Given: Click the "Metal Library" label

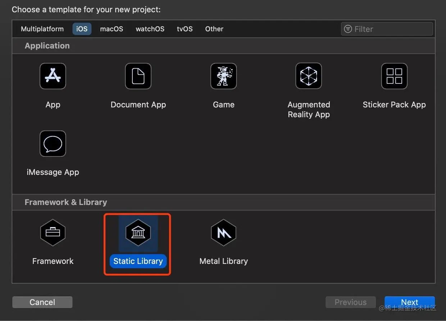Looking at the screenshot, I should click(x=224, y=261).
